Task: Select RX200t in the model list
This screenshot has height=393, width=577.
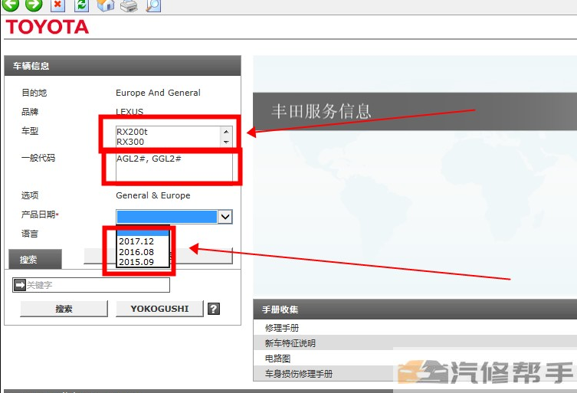Action: [x=132, y=132]
